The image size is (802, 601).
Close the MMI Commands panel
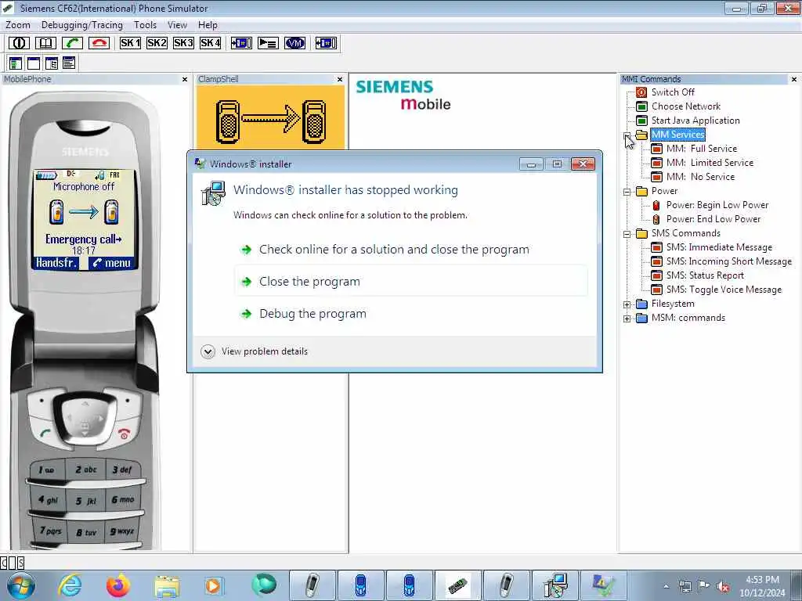(x=794, y=79)
